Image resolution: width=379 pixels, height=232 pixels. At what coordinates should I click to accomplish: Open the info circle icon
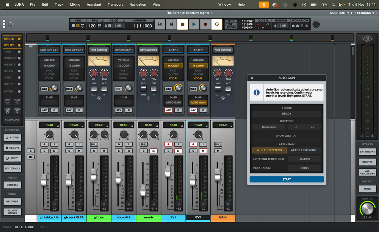tap(316, 24)
